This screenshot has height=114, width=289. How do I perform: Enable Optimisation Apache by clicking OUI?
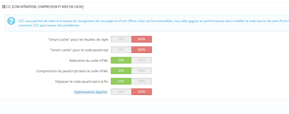coord(121,92)
